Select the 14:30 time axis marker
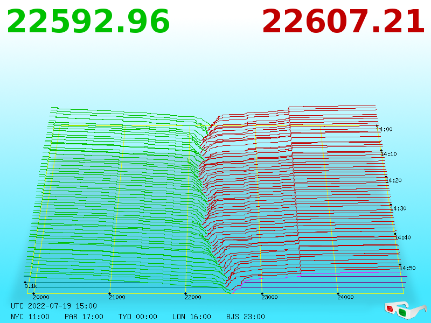431x323 pixels. 398,208
